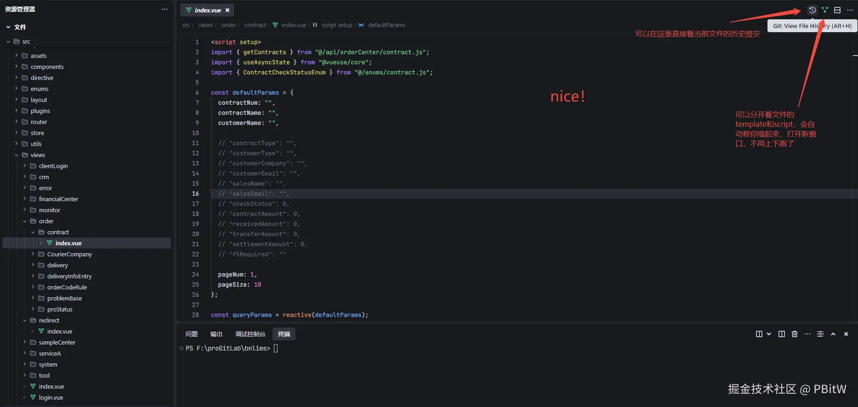Click Vue icon beside login.vue
Screen dimensions: 858x407
pos(33,397)
